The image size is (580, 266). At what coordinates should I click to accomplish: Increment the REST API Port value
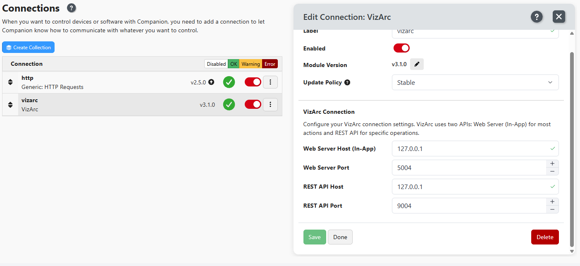(552, 201)
